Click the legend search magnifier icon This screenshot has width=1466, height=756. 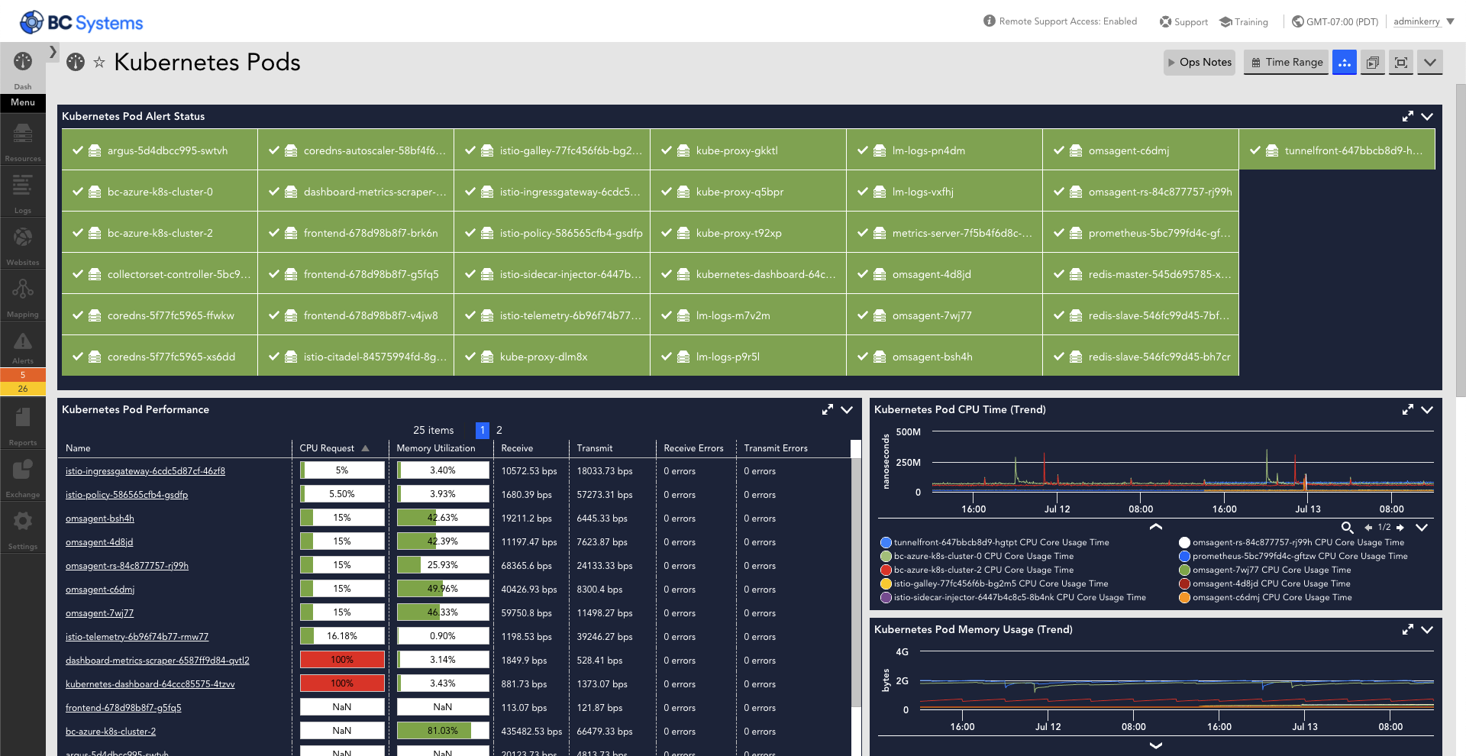[1348, 528]
